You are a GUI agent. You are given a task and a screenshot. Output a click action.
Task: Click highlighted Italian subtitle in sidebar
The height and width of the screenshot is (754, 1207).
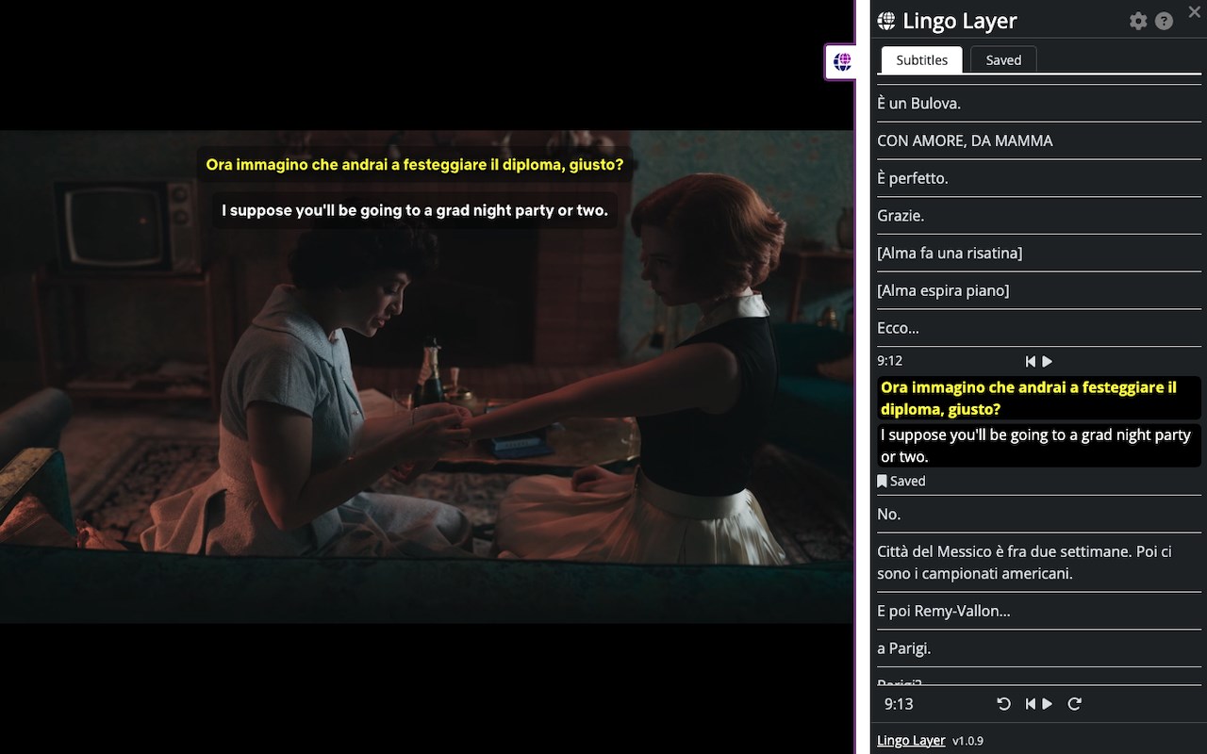(1039, 398)
